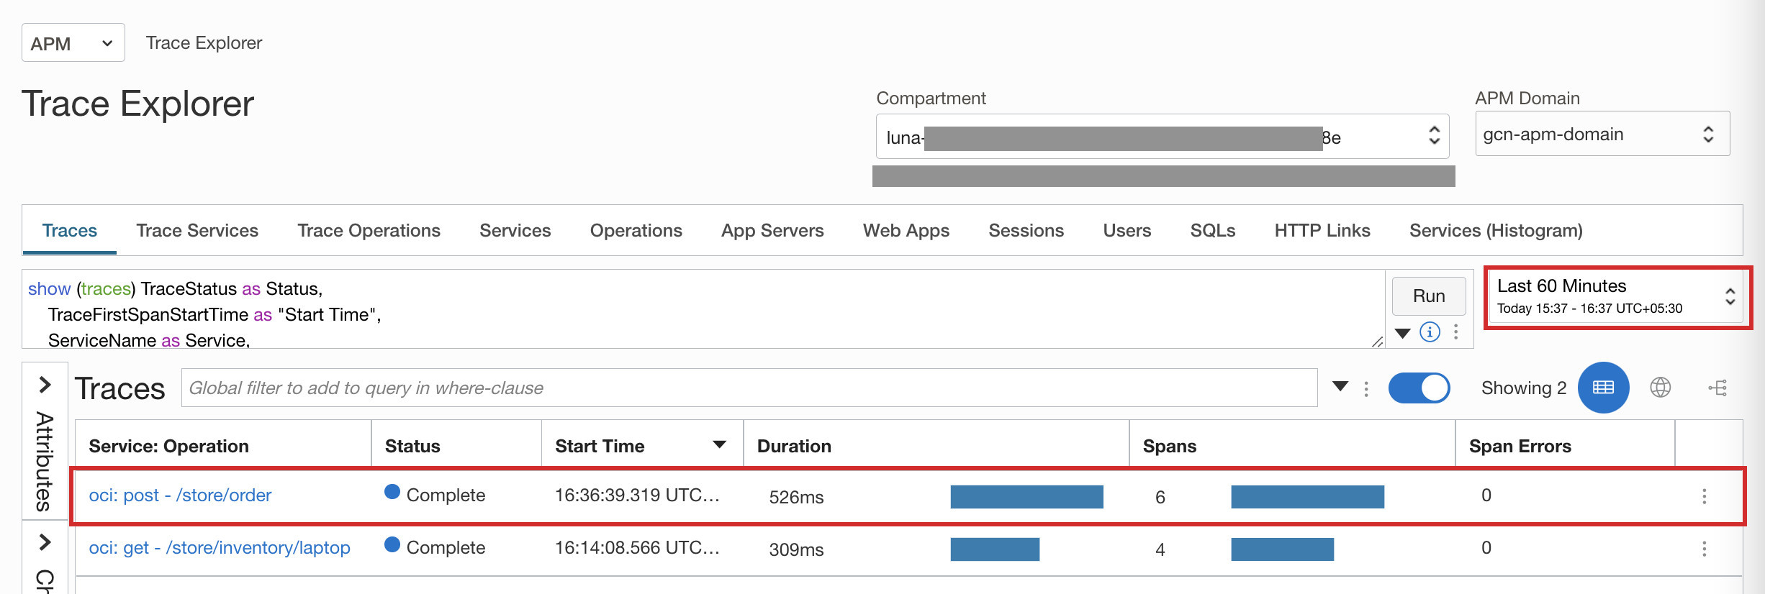
Task: Toggle the blue switch beside Showing 2
Action: (1419, 388)
